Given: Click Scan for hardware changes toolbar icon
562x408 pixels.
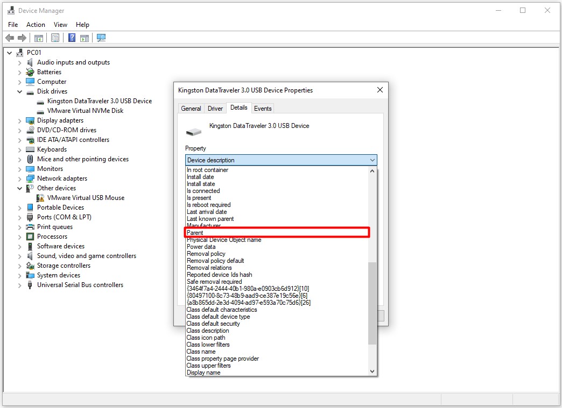Looking at the screenshot, I should pos(101,38).
